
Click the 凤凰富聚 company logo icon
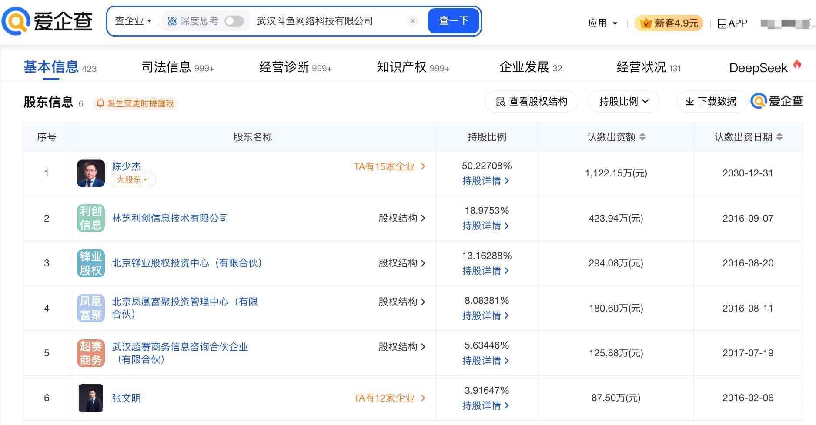pos(91,308)
